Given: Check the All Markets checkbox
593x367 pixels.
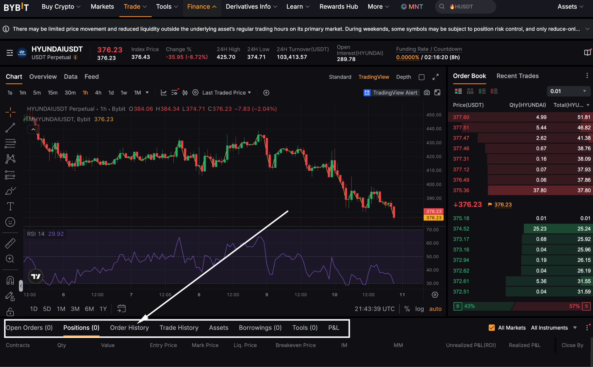Looking at the screenshot, I should tap(492, 328).
